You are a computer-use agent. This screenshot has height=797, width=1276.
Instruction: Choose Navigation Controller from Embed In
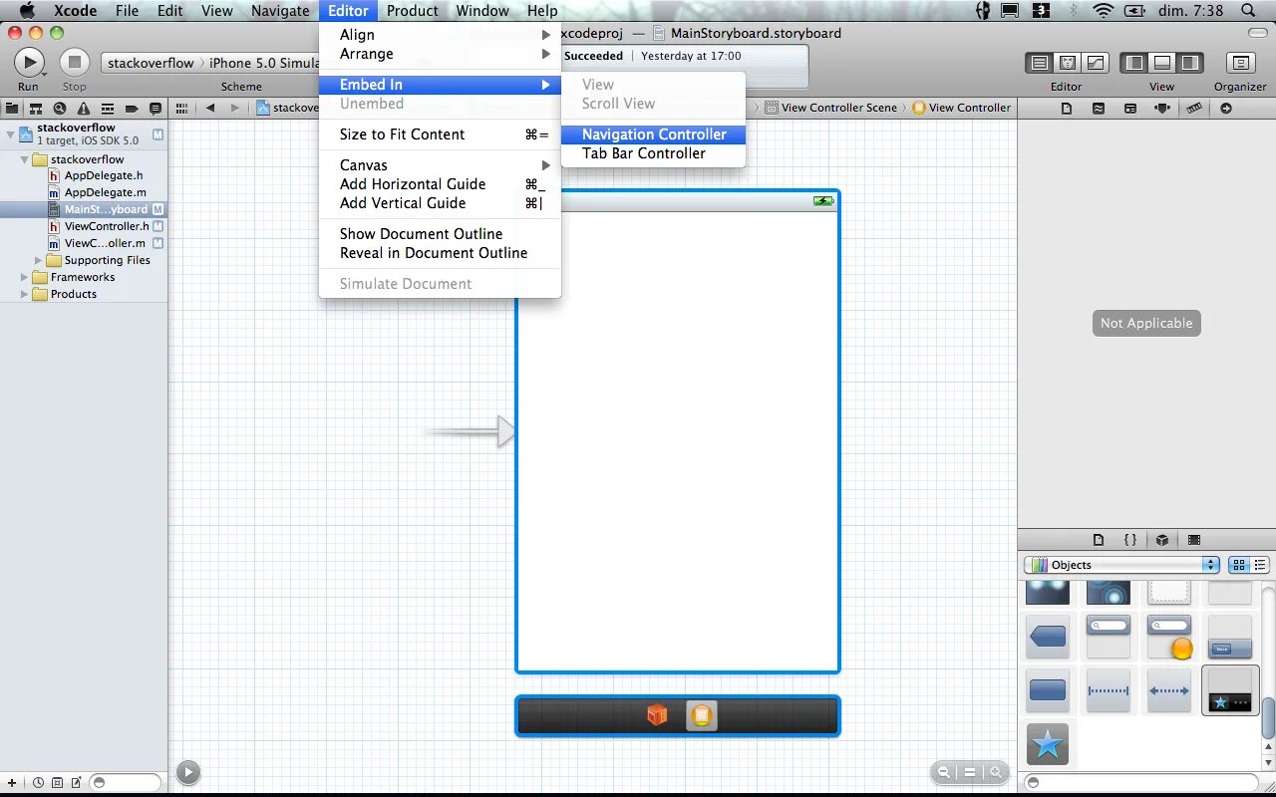653,134
